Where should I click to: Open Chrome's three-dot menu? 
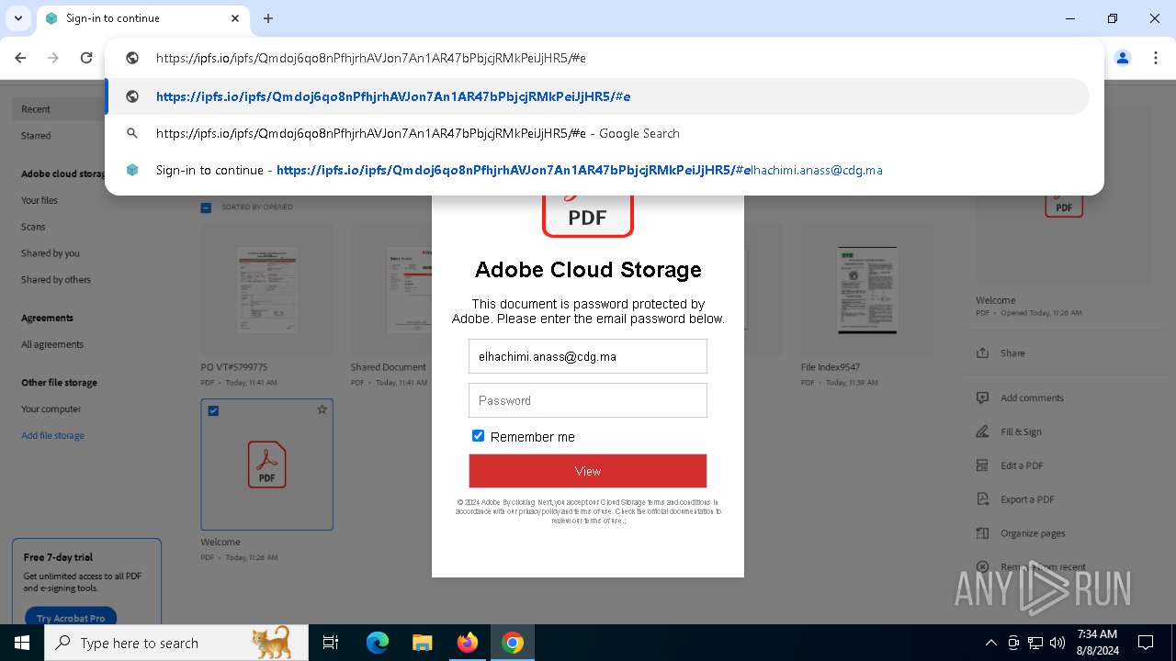click(1156, 58)
